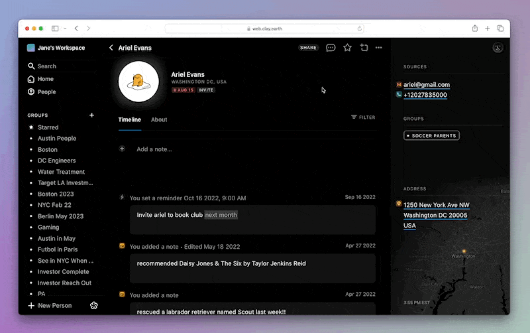
Task: Open People in the sidebar
Action: pos(46,92)
